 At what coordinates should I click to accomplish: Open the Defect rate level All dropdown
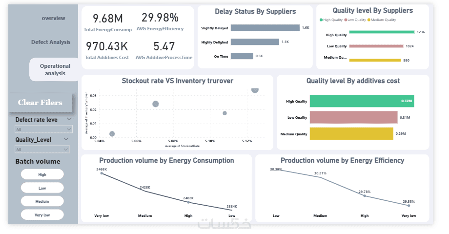[x=43, y=129]
